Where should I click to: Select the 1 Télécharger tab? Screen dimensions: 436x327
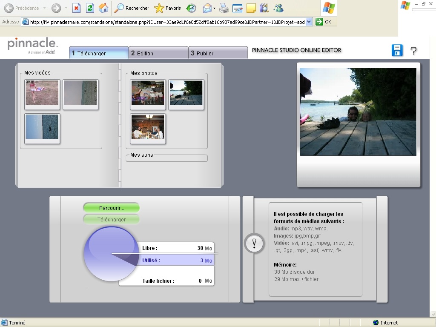(98, 53)
